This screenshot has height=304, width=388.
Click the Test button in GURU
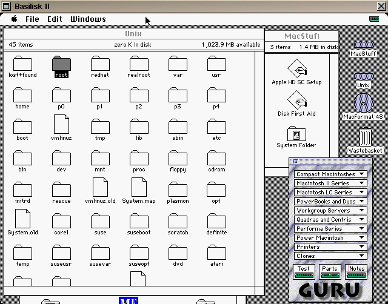coord(304,272)
